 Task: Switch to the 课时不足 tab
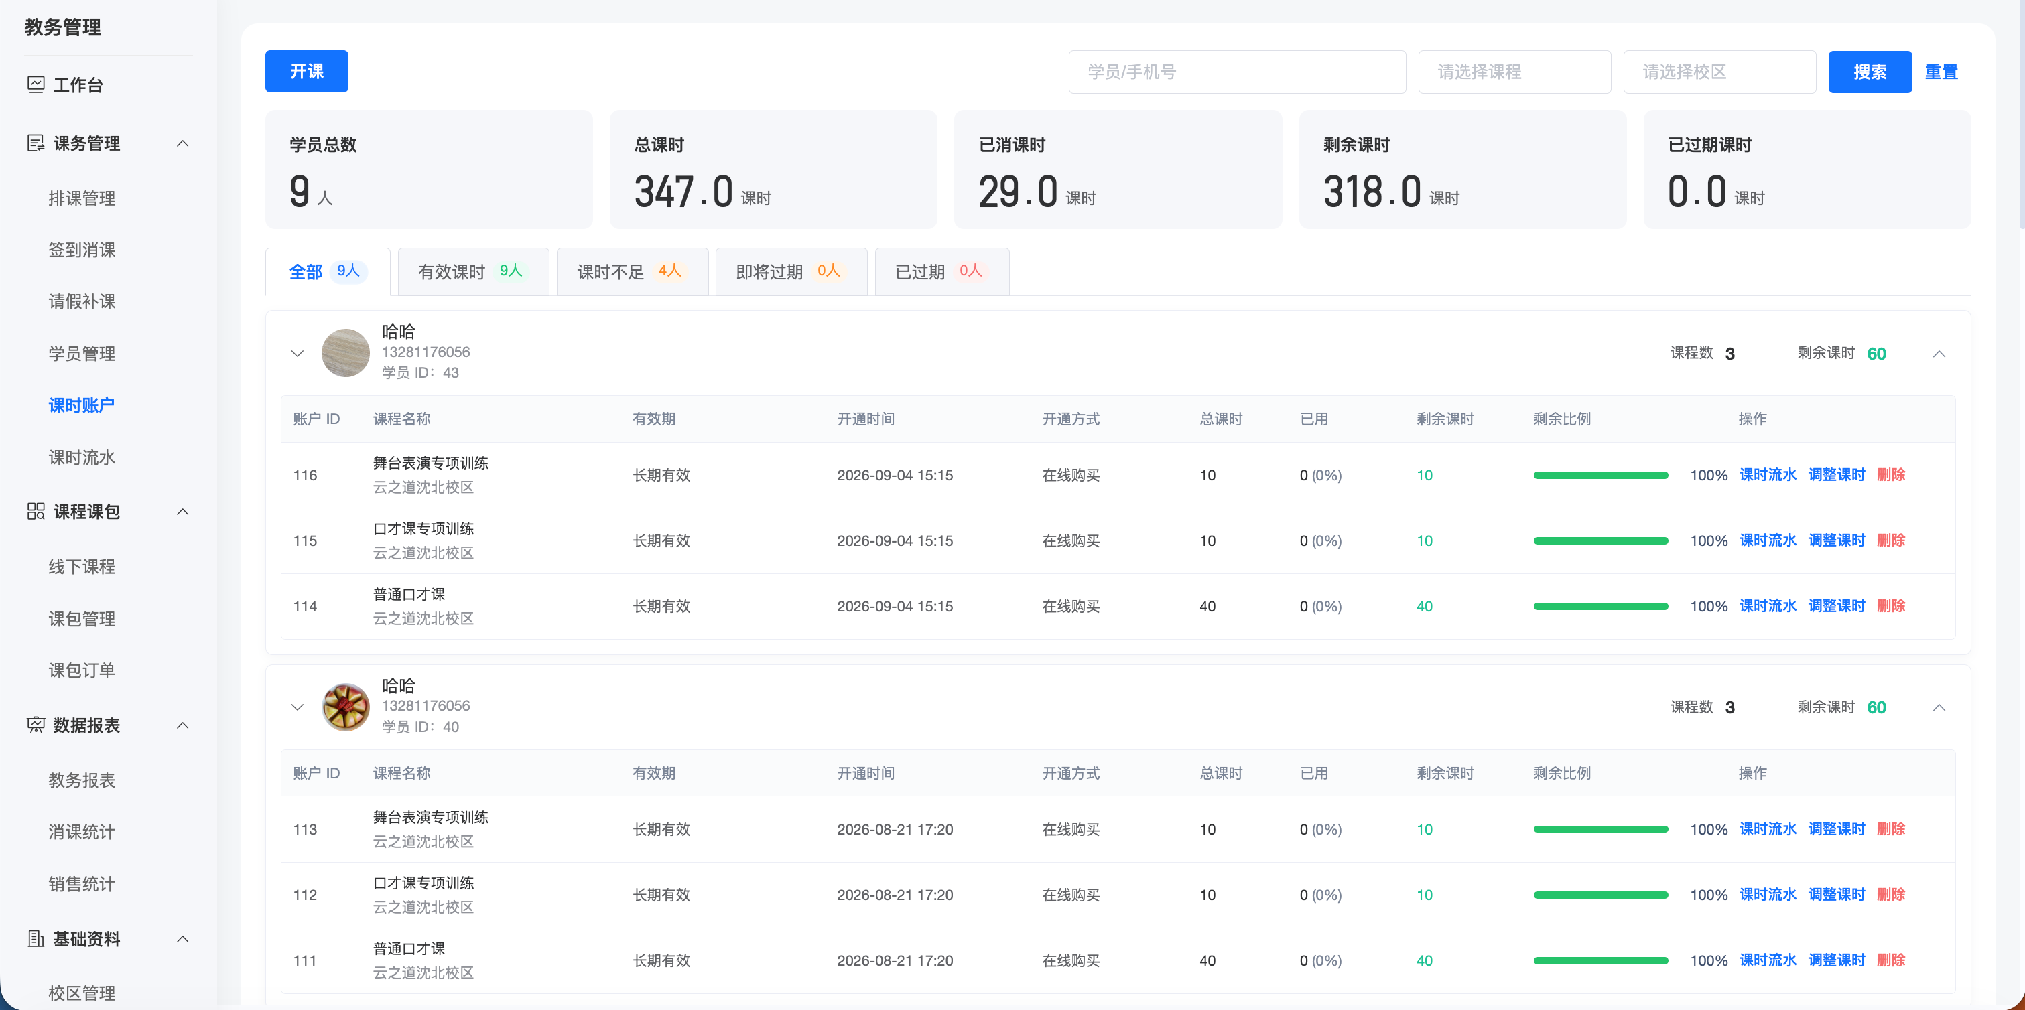point(632,272)
